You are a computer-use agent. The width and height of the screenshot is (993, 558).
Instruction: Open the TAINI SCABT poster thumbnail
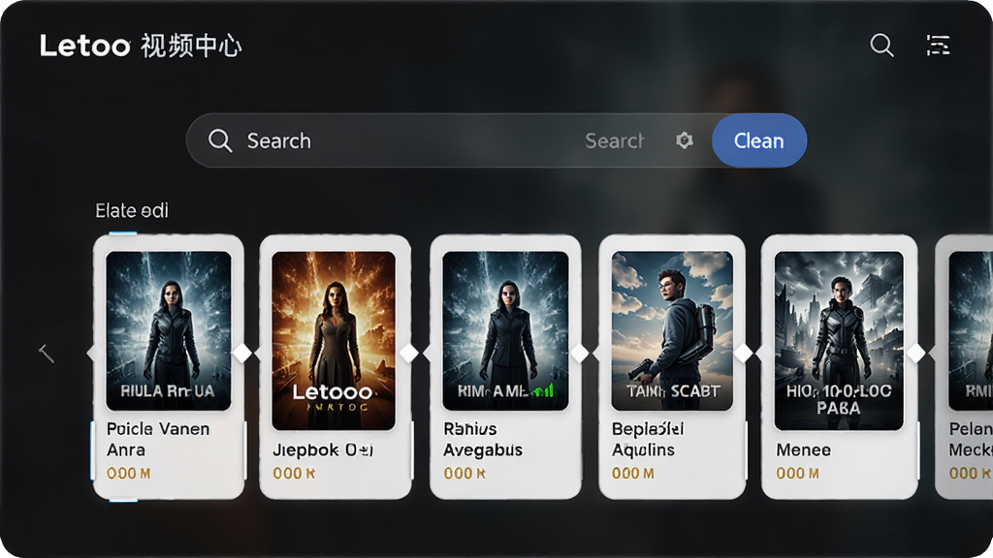pyautogui.click(x=672, y=331)
